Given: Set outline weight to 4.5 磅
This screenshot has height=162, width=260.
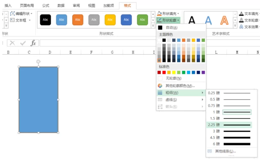Looking at the screenshot, I should 229,138.
